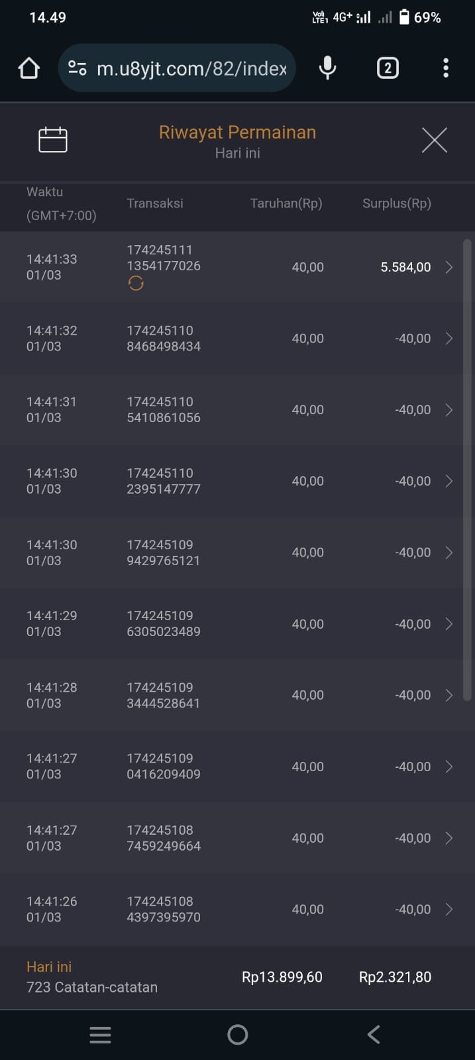475x1060 pixels.
Task: Open the browser three-dot menu
Action: point(446,68)
